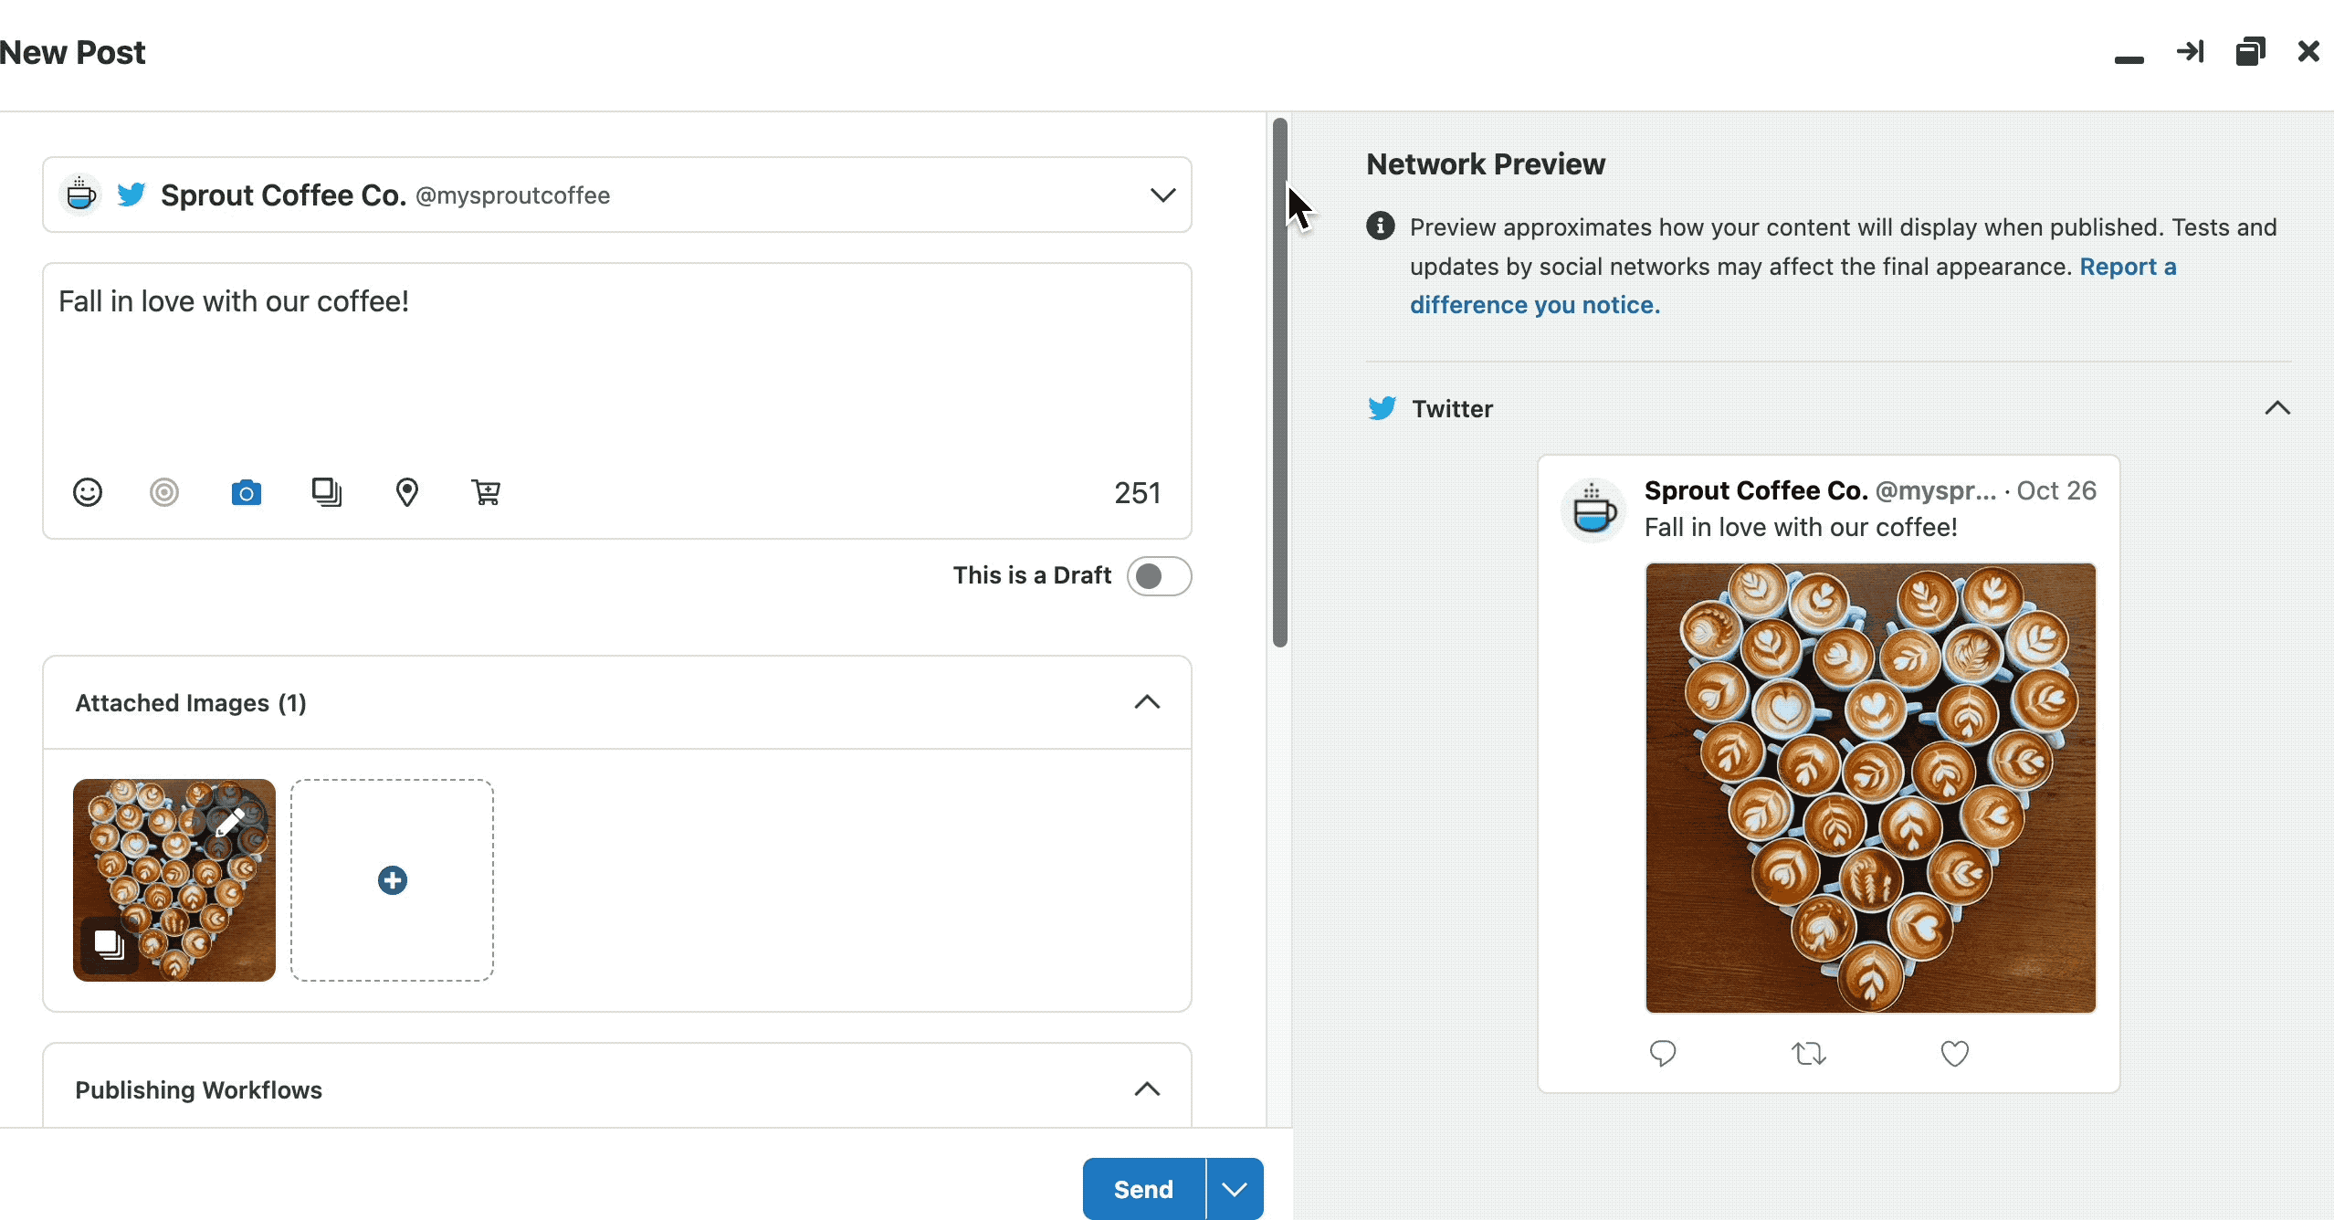Add a location with the pin icon

pos(407,492)
